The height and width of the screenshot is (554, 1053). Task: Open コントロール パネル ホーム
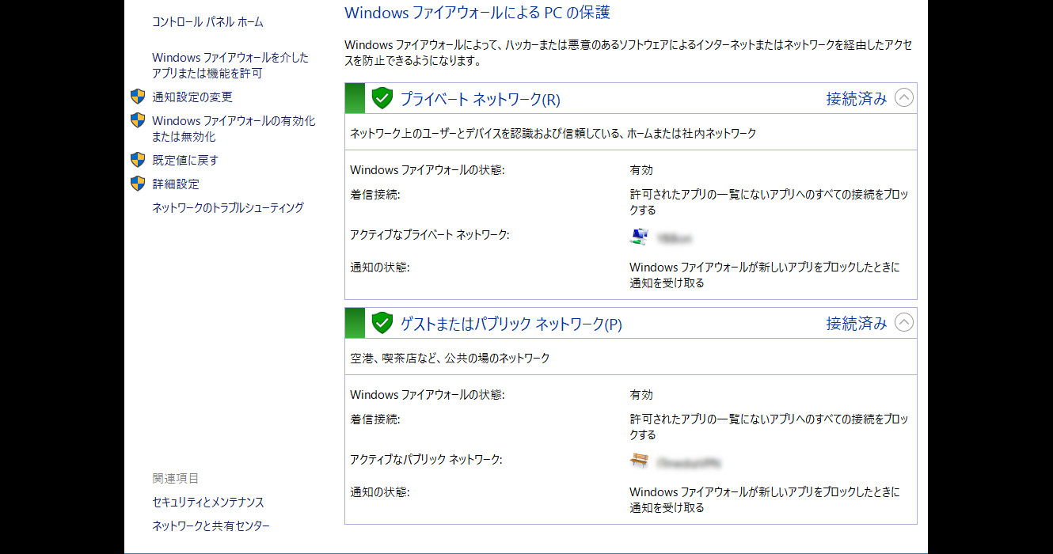[207, 22]
